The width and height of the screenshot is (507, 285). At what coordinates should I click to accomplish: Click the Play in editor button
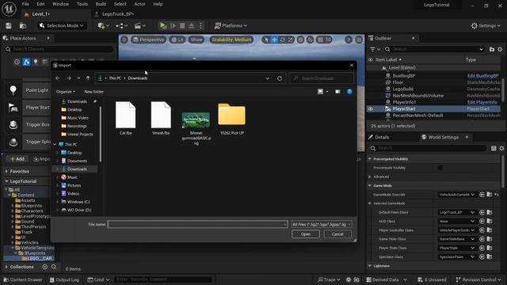pos(163,25)
